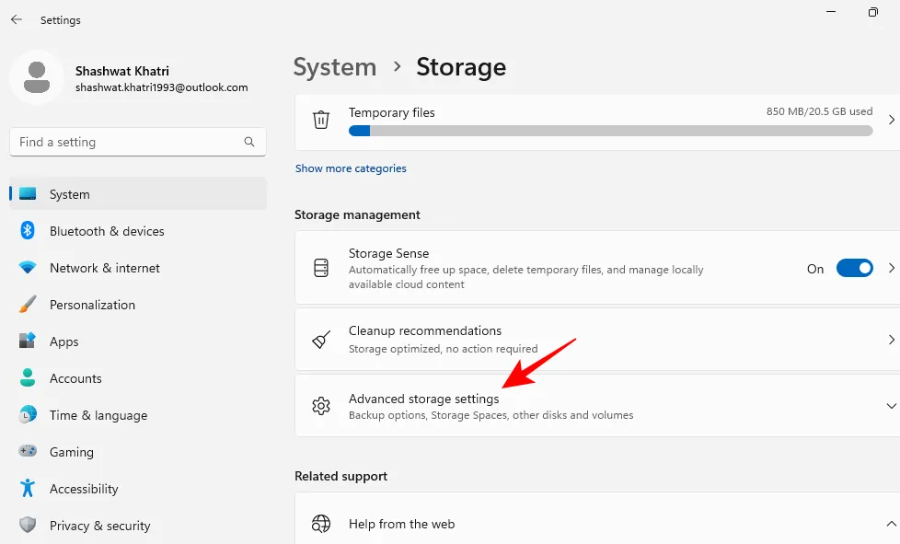This screenshot has width=900, height=544.
Task: Click the Backup options, Storage Spaces description
Action: click(x=490, y=415)
